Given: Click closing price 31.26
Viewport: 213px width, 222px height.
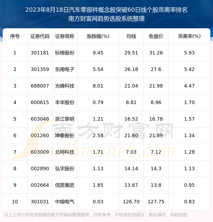Looking at the screenshot, I should coord(156,53).
